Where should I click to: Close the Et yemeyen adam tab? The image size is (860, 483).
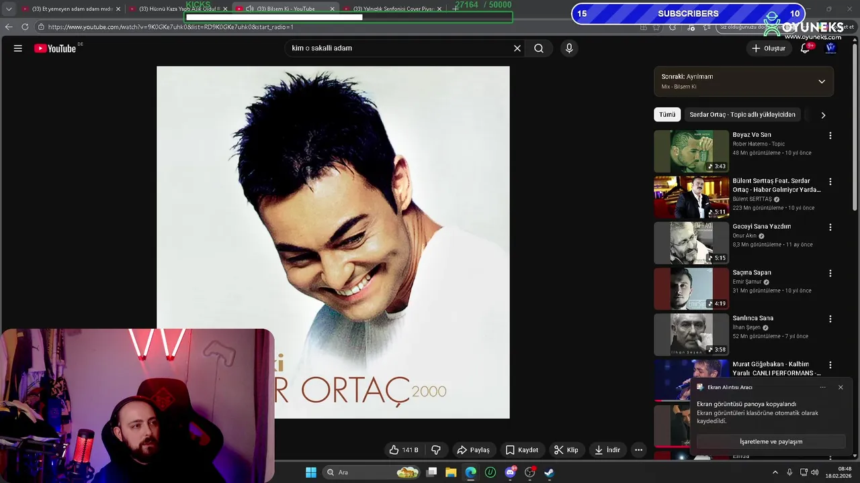pyautogui.click(x=118, y=9)
